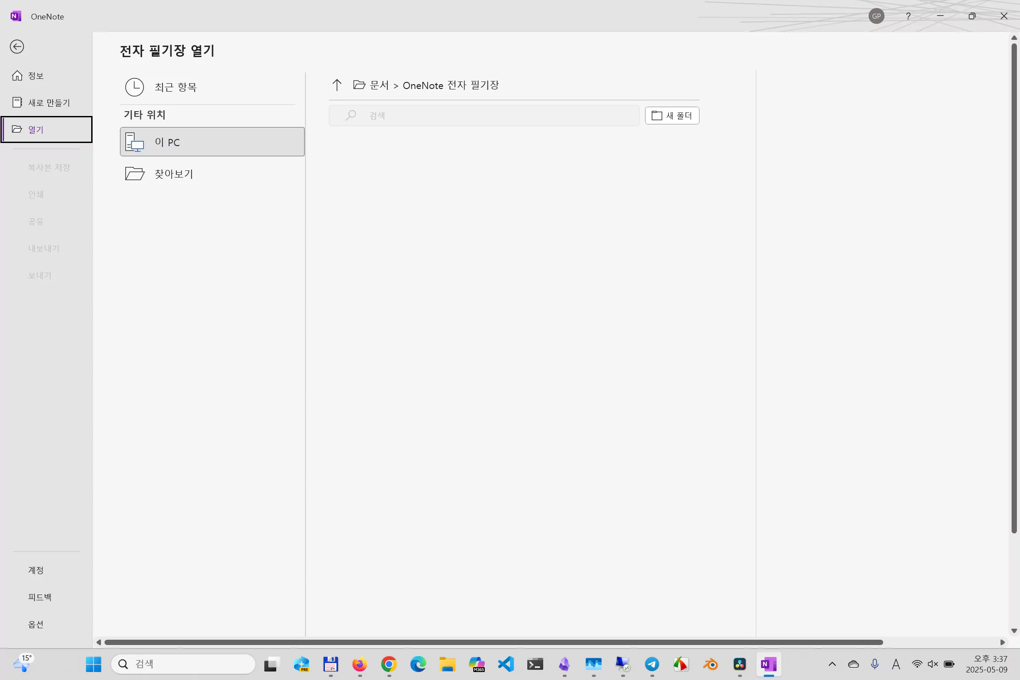Launch Google Chrome from taskbar
Viewport: 1020px width, 680px height.
[x=389, y=664]
